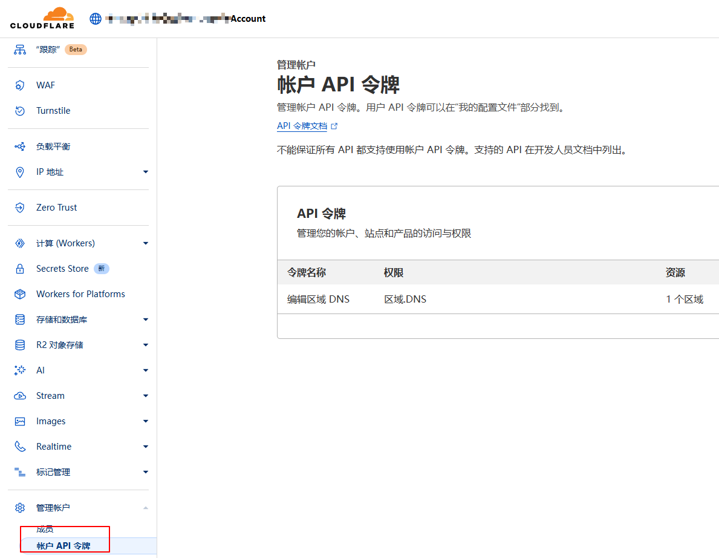Click the 编辑区域 DNS token row

click(318, 299)
